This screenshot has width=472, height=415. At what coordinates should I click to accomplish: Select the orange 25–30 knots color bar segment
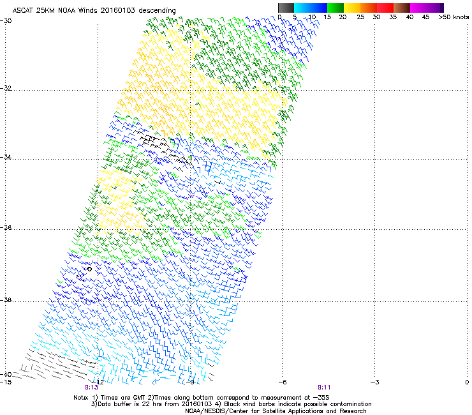coord(369,8)
